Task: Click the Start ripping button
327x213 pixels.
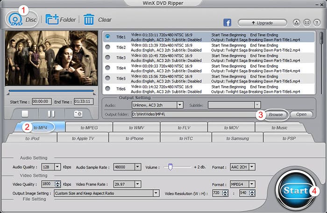Action: [296, 190]
